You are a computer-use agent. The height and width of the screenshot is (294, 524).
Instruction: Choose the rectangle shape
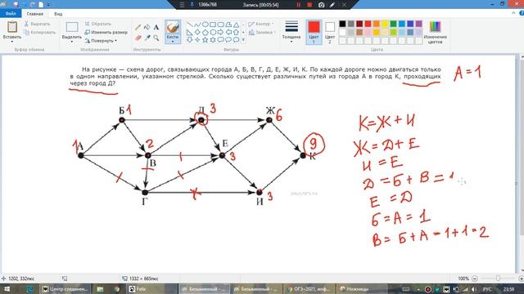(x=213, y=24)
